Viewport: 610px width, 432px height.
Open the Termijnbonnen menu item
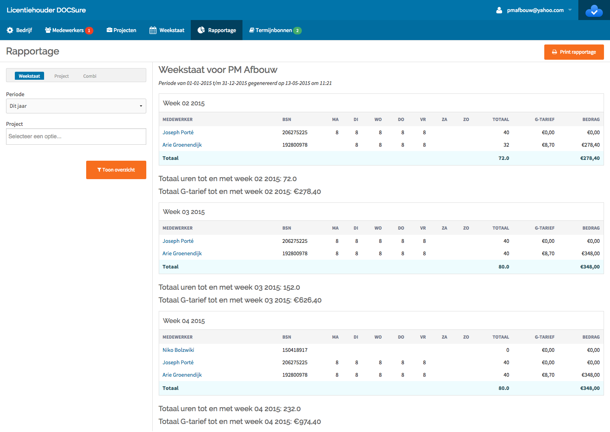coord(274,30)
